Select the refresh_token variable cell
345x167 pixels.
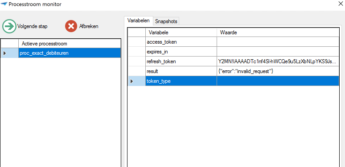pos(181,61)
